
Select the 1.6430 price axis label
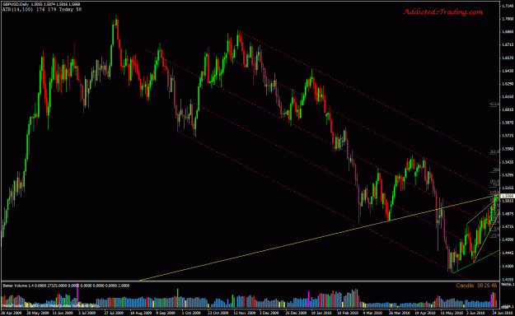[x=508, y=71]
